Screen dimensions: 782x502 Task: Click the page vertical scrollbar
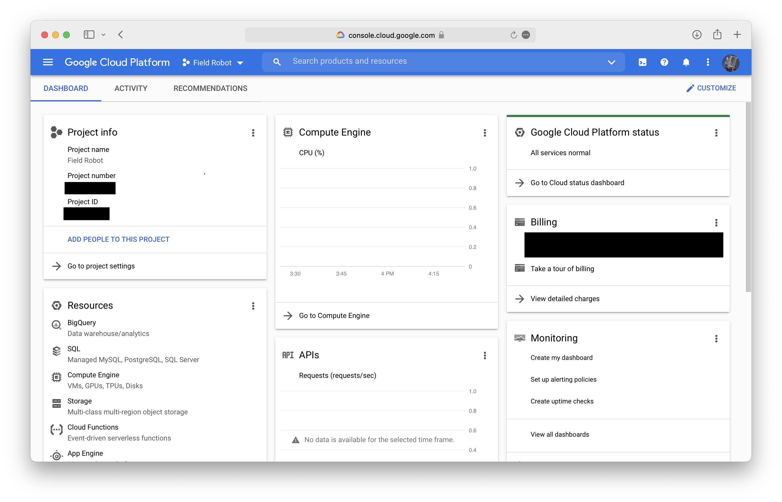(x=749, y=197)
